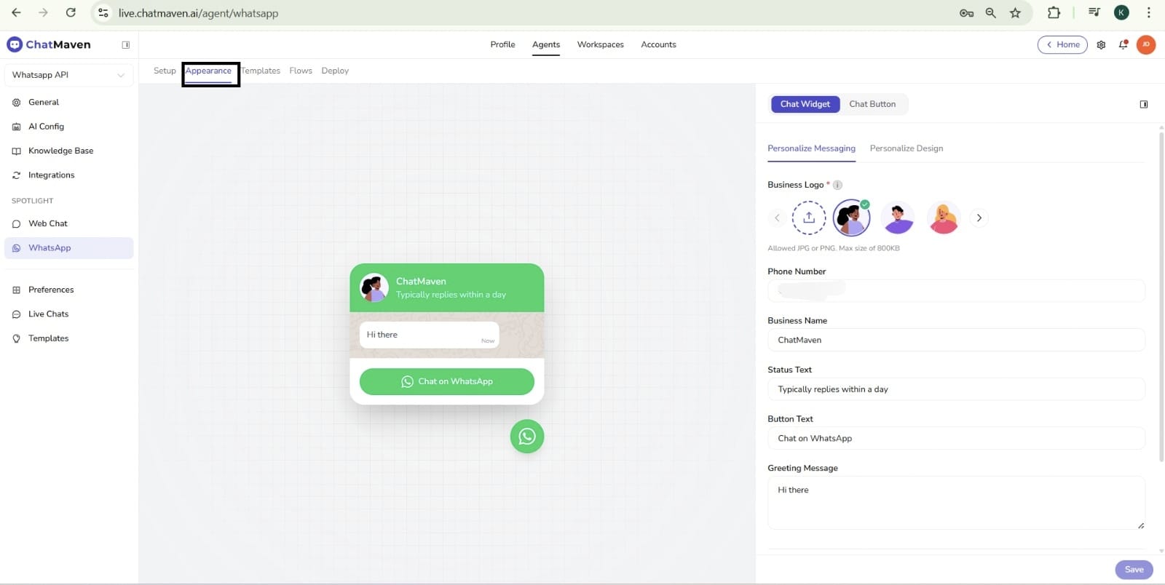Click the floating WhatsApp bubble icon
1165x585 pixels.
[x=526, y=436]
